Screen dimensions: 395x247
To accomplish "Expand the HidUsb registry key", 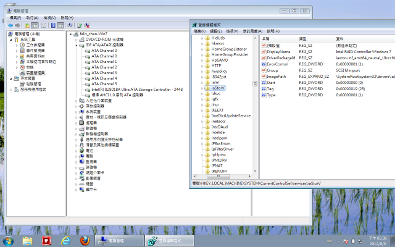I will [202, 38].
